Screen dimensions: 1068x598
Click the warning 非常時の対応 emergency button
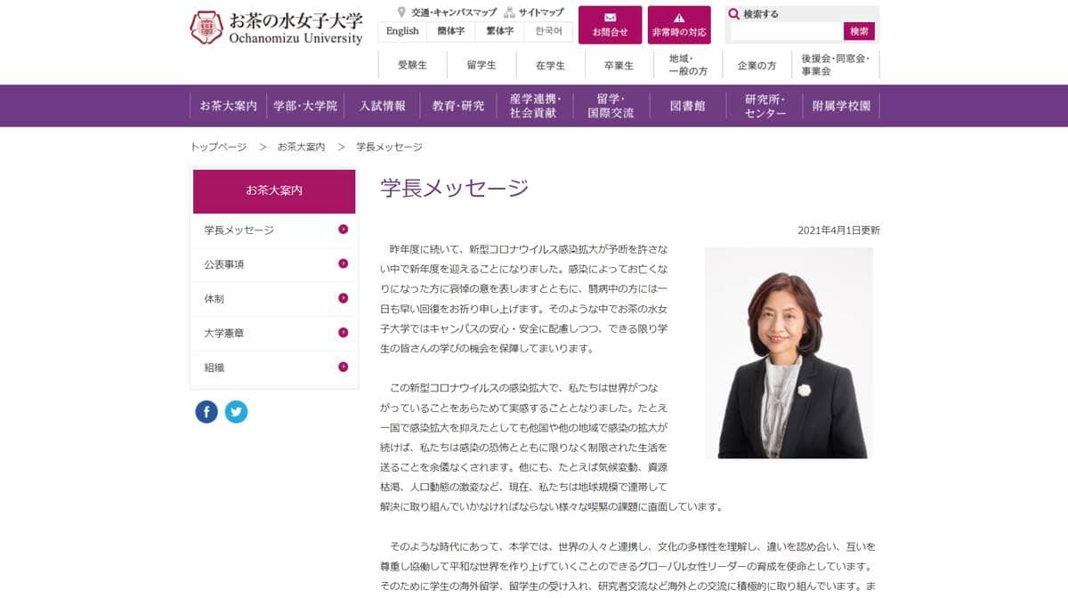point(679,25)
